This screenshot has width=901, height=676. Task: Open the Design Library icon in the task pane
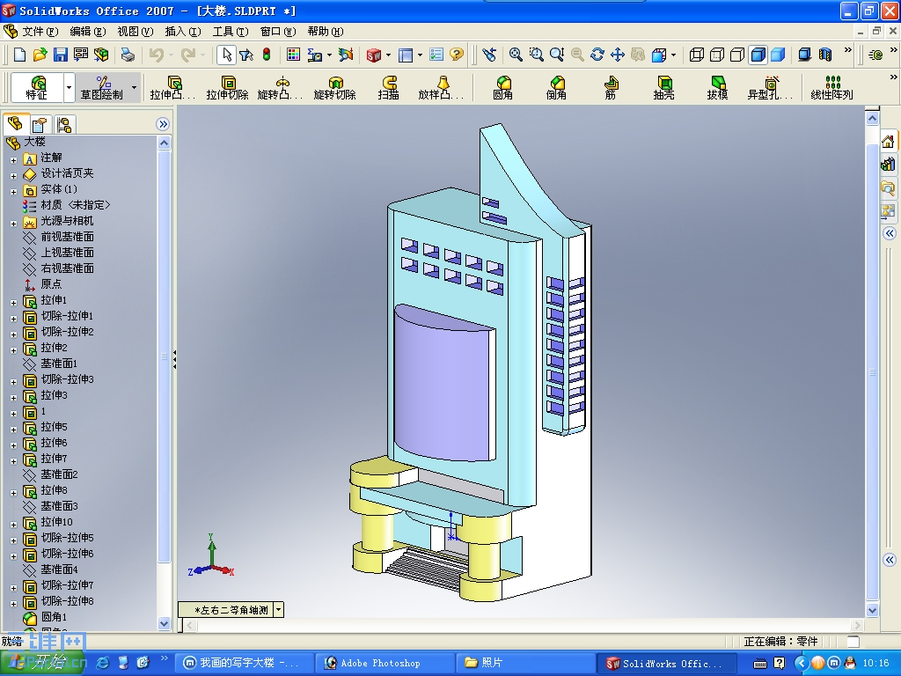coord(888,165)
